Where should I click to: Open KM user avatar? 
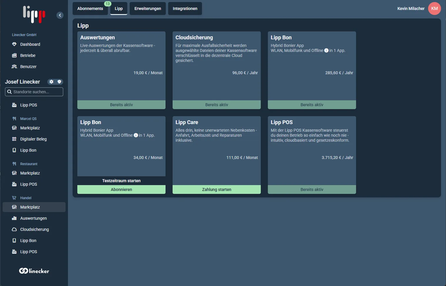click(x=435, y=9)
